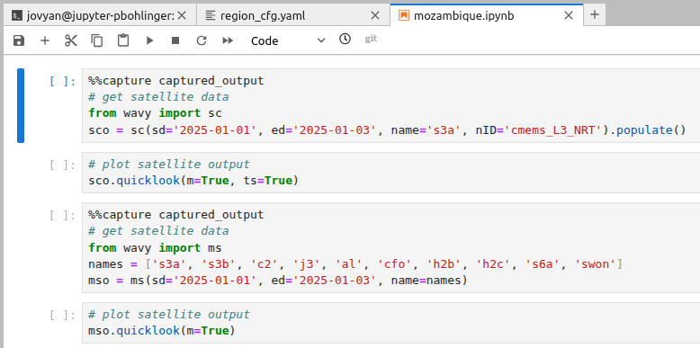Image resolution: width=700 pixels, height=348 pixels.
Task: Click the terminal icon on the first tab
Action: point(17,15)
